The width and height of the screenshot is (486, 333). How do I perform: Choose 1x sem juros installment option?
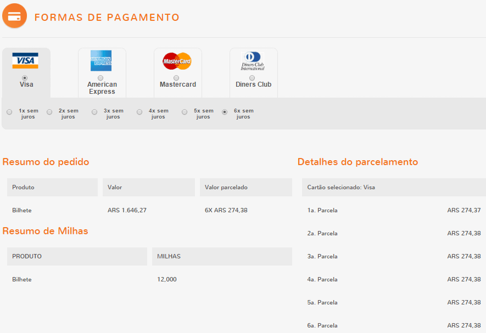tap(9, 112)
